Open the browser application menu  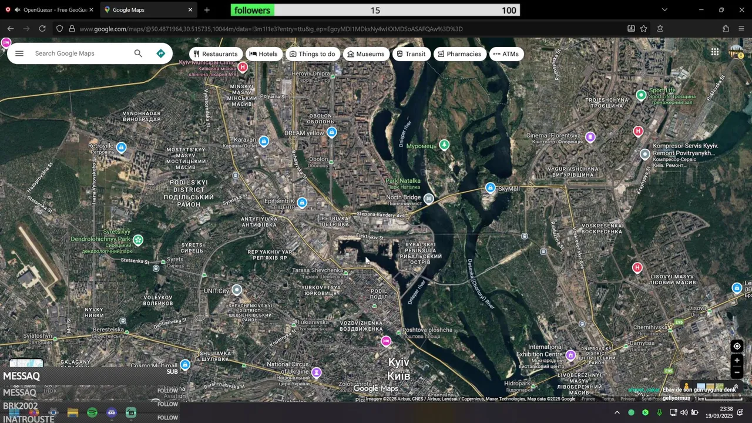(741, 29)
